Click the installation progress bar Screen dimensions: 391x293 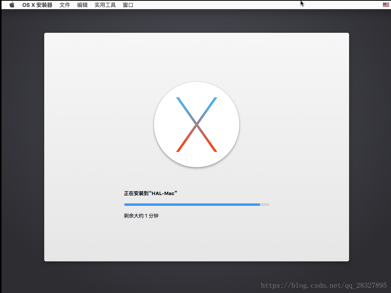pyautogui.click(x=197, y=205)
